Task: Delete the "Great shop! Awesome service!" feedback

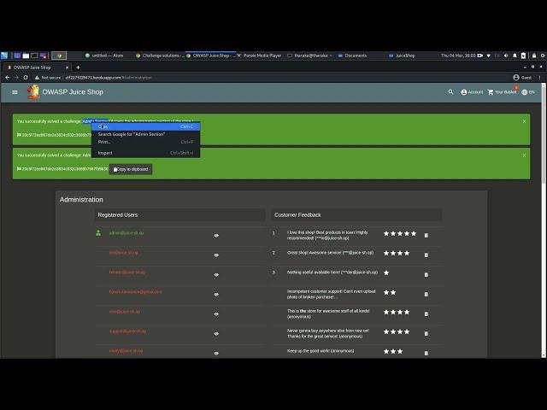Action: [426, 255]
